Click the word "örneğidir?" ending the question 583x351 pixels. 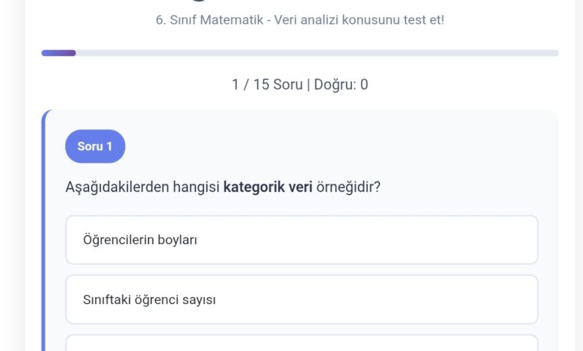coord(348,187)
